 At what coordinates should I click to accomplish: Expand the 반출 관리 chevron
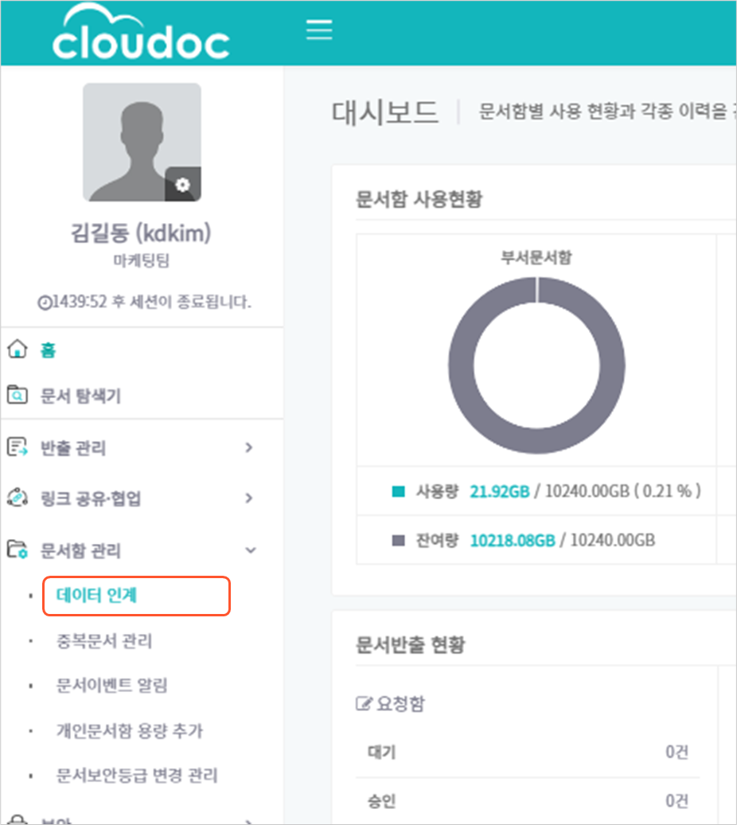pos(249,448)
